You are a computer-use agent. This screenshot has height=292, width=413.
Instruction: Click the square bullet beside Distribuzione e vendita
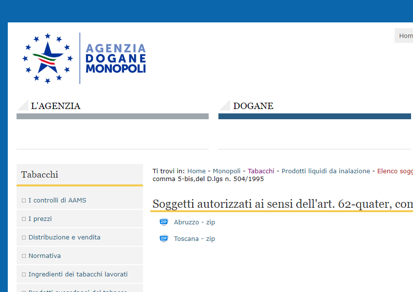point(24,237)
